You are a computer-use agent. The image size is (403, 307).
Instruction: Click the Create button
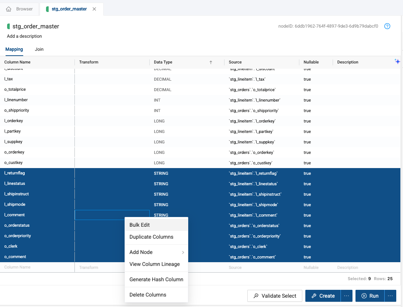[323, 296]
